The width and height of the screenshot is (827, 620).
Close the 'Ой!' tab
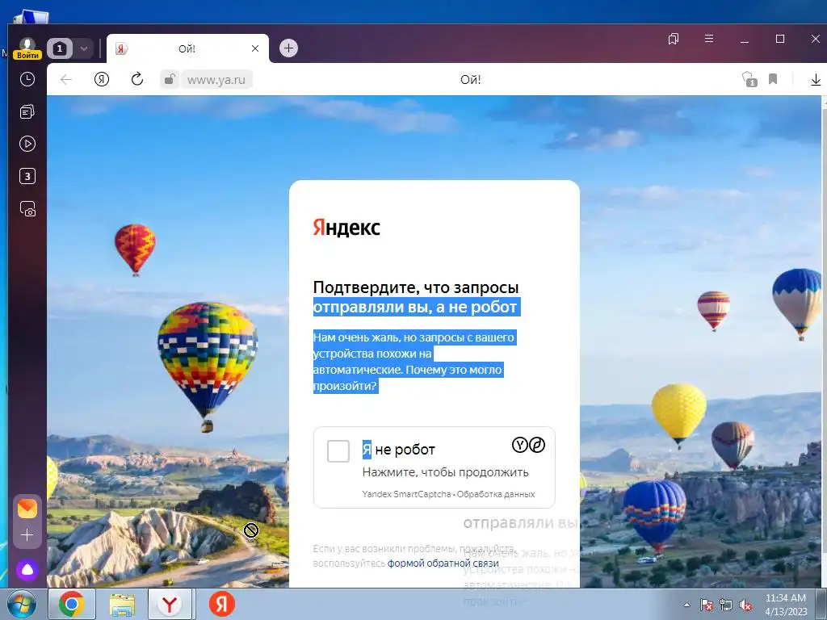point(255,48)
